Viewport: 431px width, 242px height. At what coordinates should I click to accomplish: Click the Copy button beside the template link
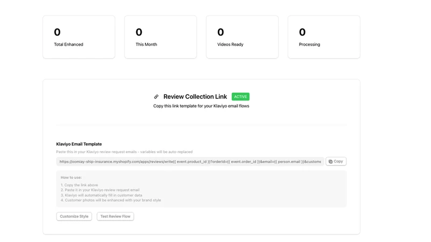click(x=336, y=161)
